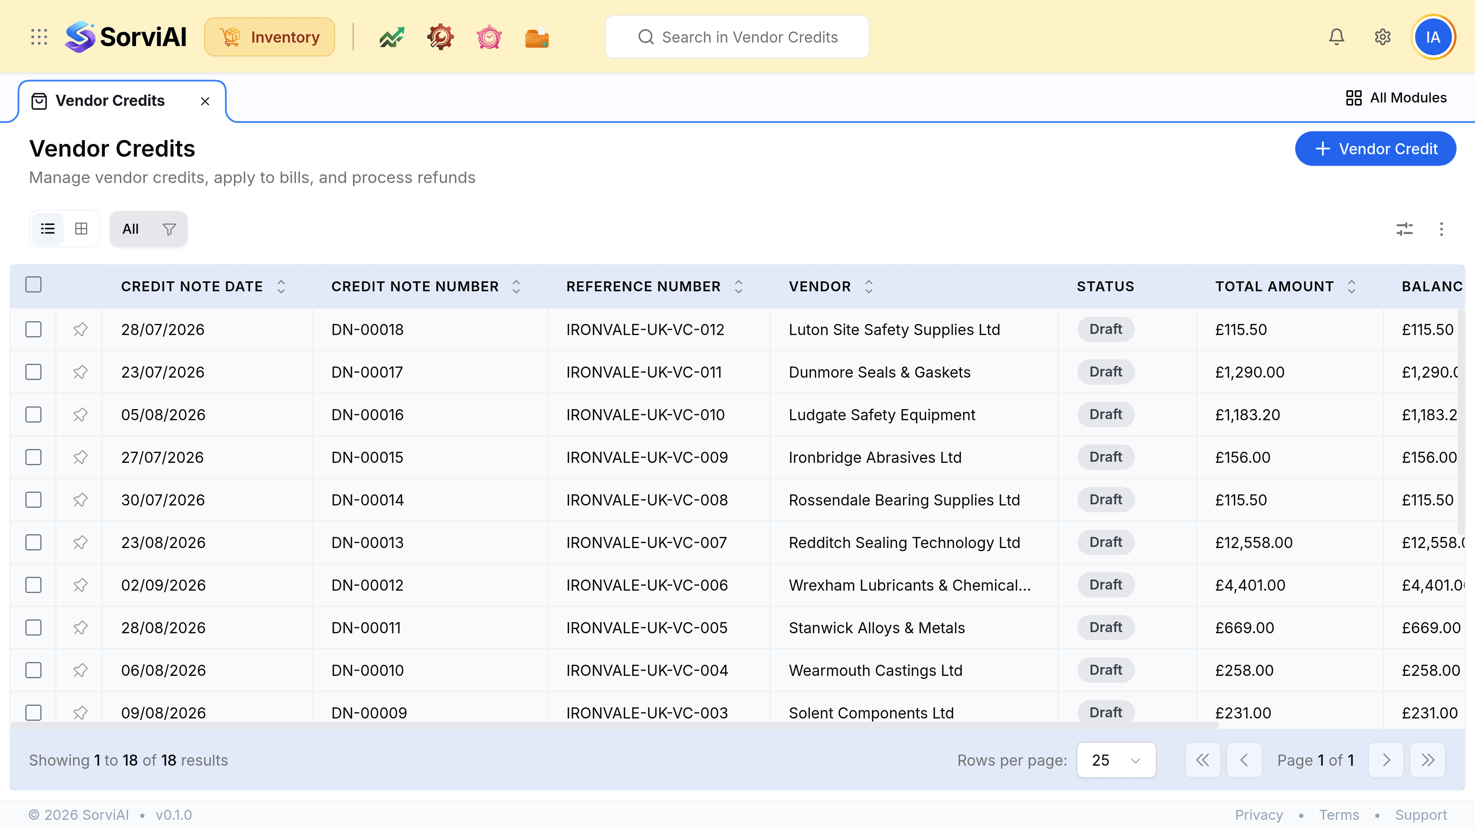Switch to grid view
1475x829 pixels.
pos(81,229)
